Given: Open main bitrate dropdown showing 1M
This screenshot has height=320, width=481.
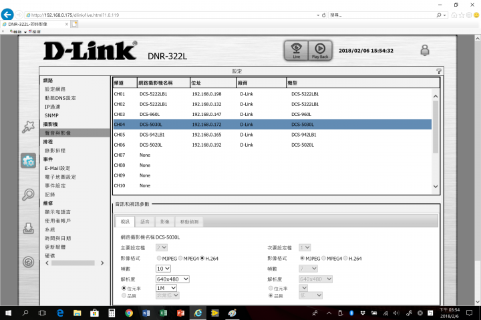Looking at the screenshot, I should pyautogui.click(x=166, y=288).
